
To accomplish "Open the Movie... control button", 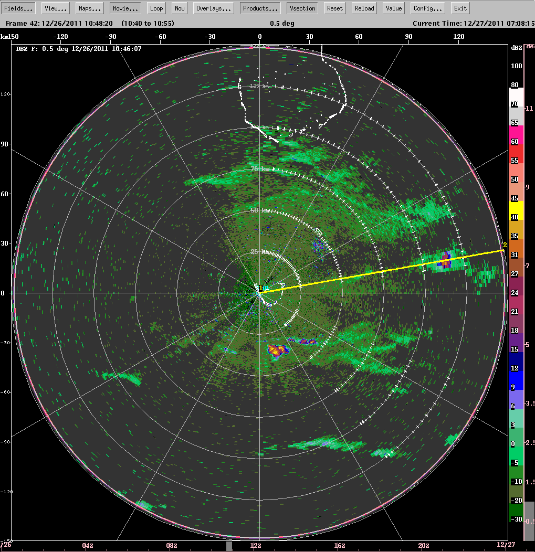I will (125, 8).
